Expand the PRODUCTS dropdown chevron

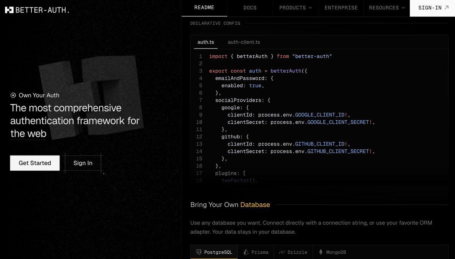(310, 8)
